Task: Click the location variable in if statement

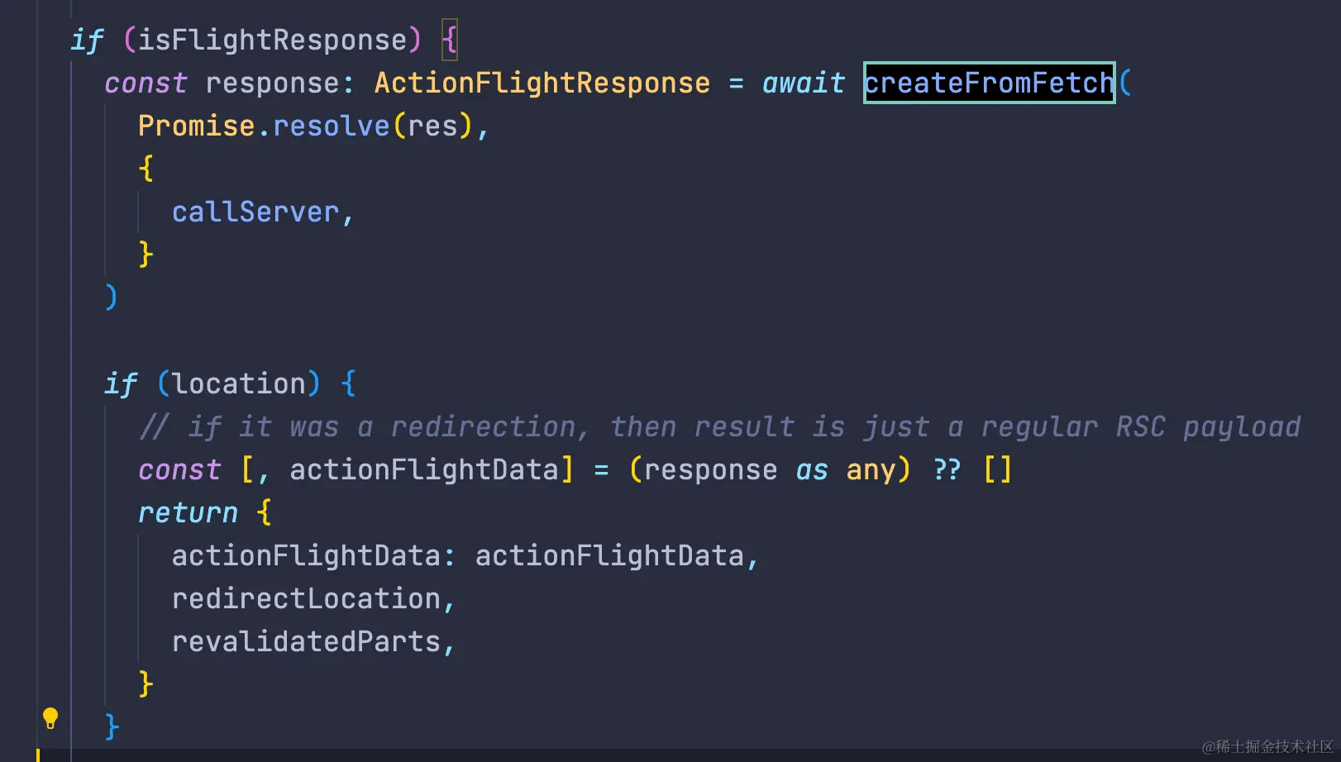Action: (239, 383)
